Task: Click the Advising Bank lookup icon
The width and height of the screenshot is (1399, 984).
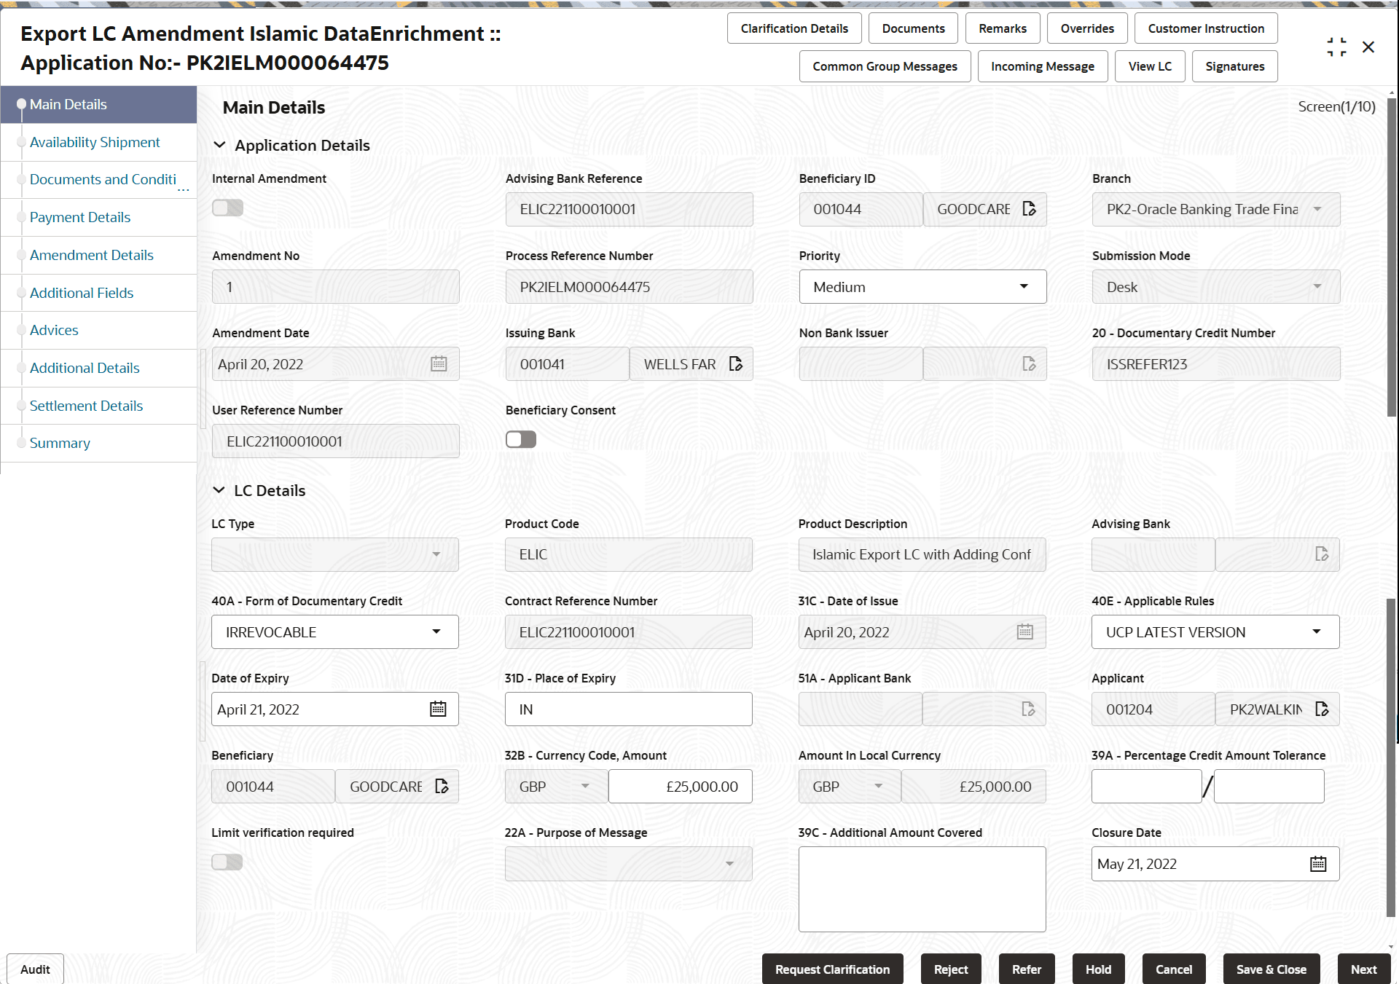Action: coord(1324,554)
